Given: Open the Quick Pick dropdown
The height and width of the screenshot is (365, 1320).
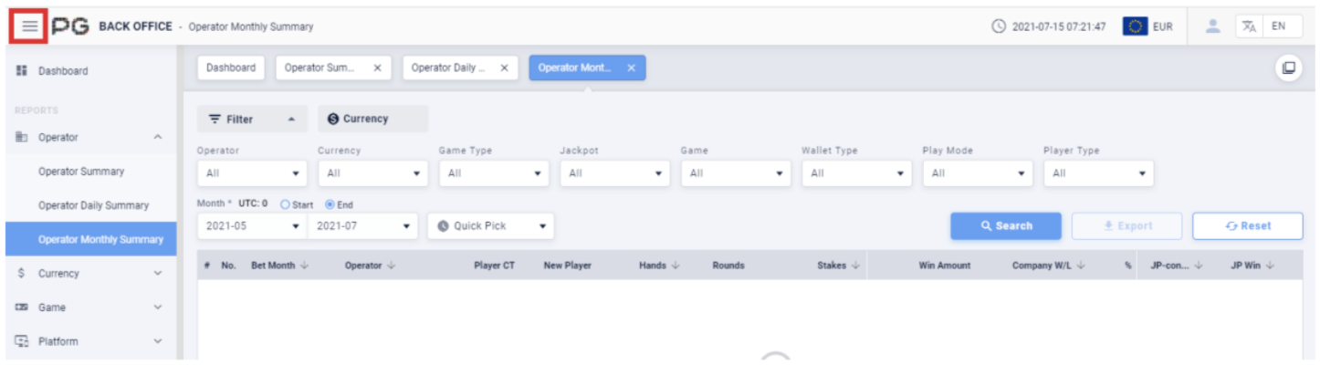Looking at the screenshot, I should (490, 226).
